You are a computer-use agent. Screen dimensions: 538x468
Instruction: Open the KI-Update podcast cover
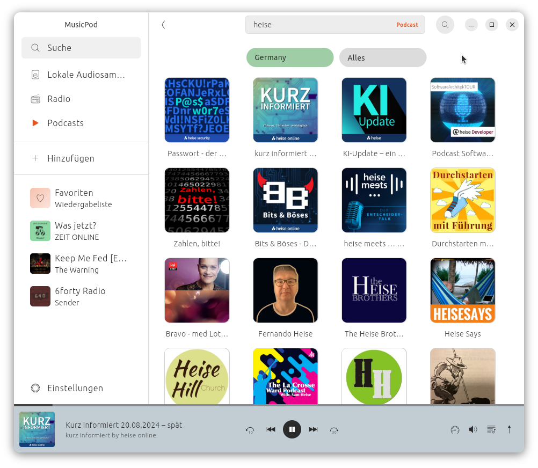click(374, 109)
